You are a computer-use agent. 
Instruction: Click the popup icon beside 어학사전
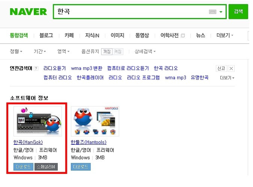[x=183, y=36]
